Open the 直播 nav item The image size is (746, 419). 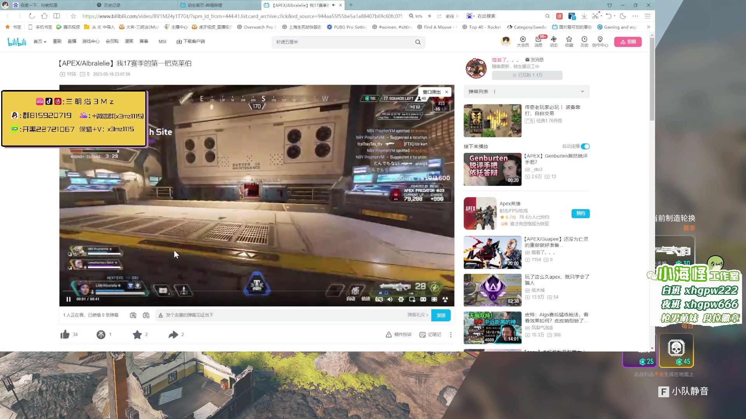72,42
